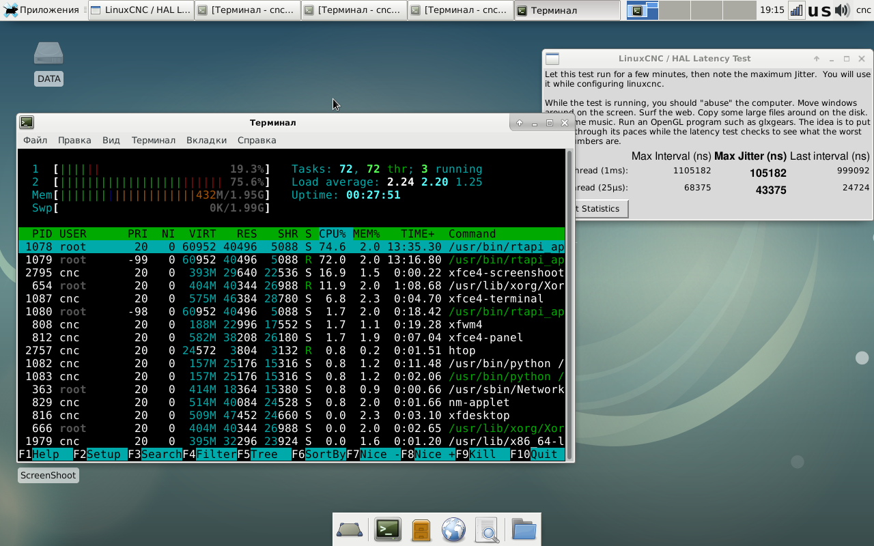Select the xfce4-screenshoot process row
This screenshot has width=874, height=546.
292,272
